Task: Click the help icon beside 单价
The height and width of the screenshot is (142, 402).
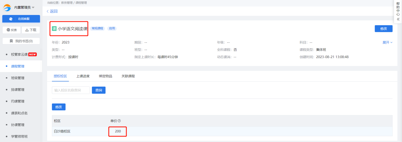Action: (x=119, y=121)
